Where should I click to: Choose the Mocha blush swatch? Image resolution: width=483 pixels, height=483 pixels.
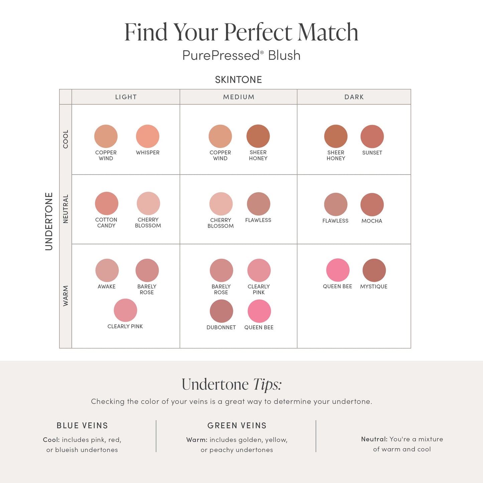pos(372,205)
